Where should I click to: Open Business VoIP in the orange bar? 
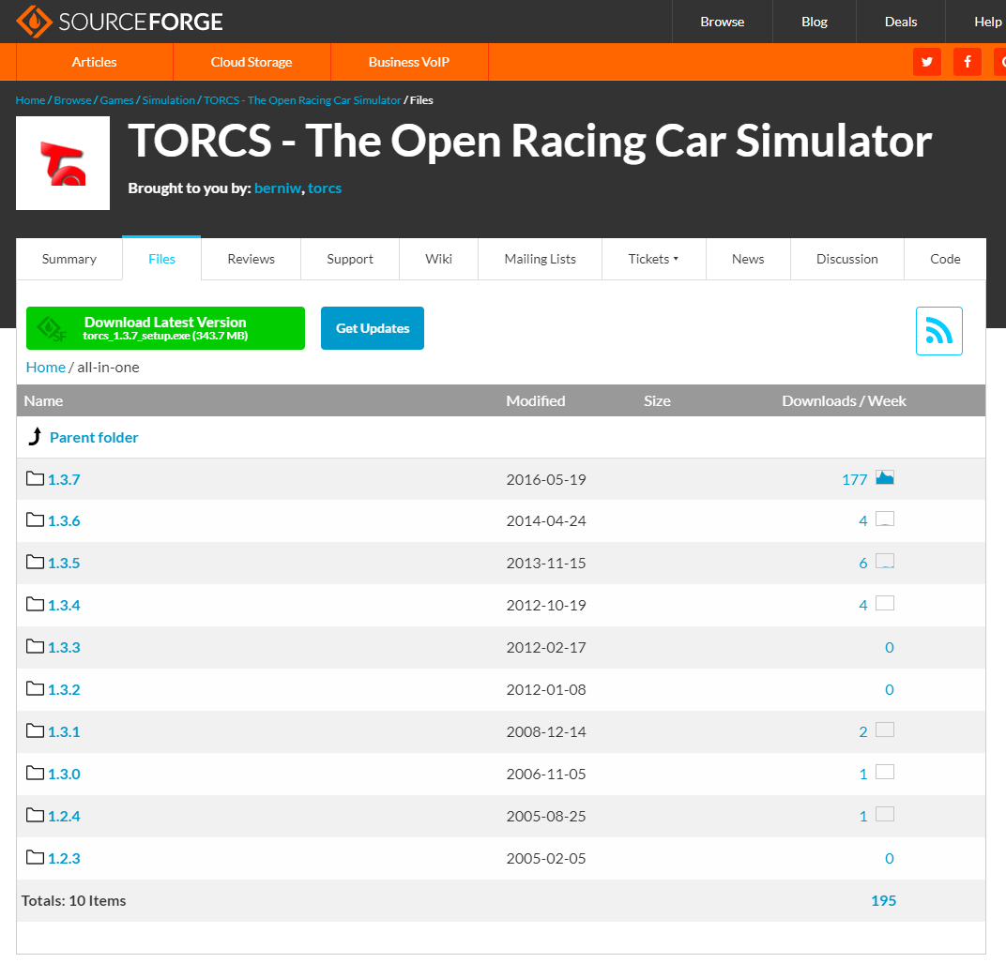pos(409,62)
